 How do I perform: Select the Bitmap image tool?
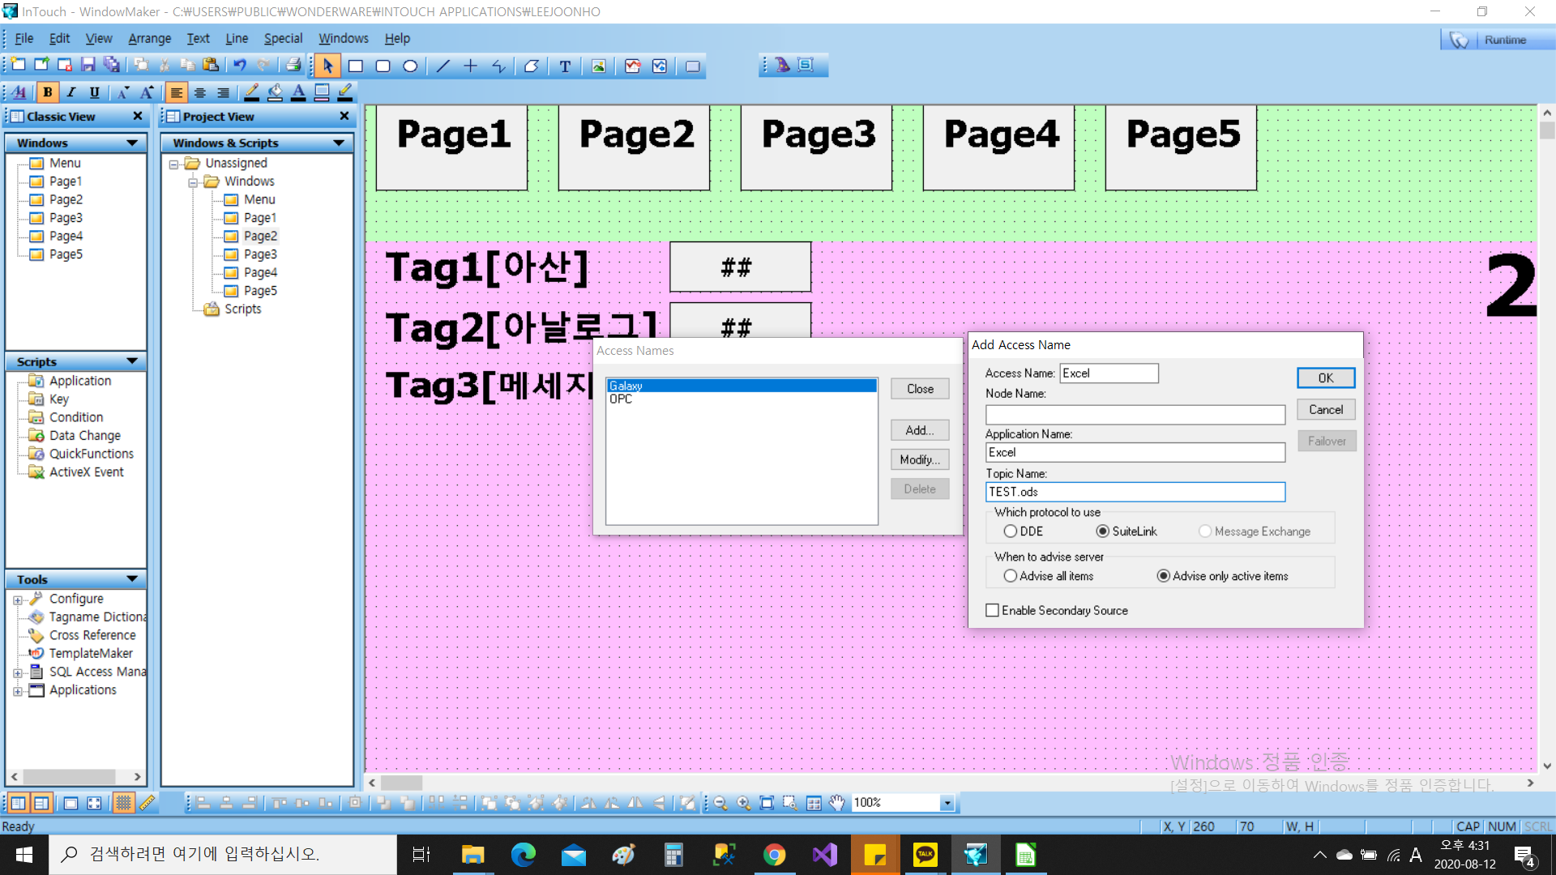click(598, 66)
